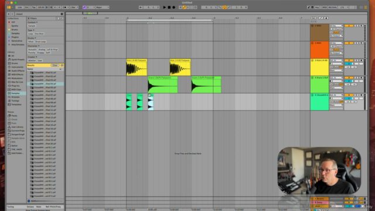Clear the browser search with the round icon

tap(62, 14)
